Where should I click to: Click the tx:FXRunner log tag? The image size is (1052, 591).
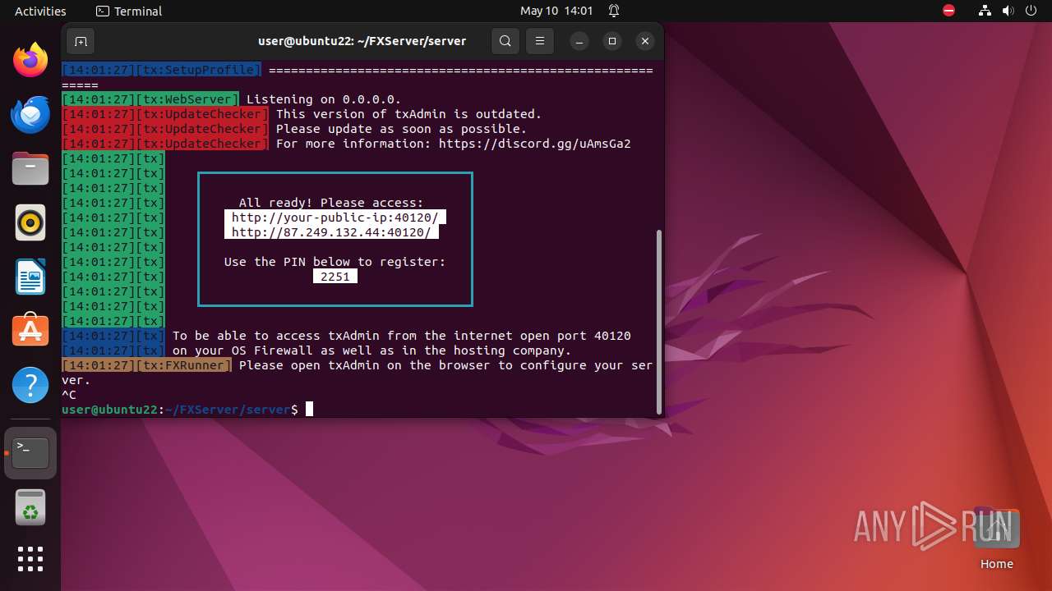point(183,365)
